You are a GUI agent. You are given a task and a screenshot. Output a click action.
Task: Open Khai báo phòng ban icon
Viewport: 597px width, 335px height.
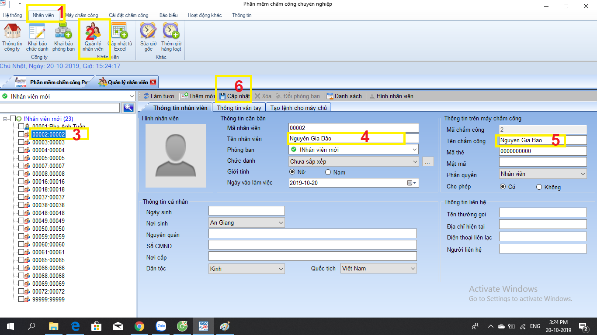63,32
